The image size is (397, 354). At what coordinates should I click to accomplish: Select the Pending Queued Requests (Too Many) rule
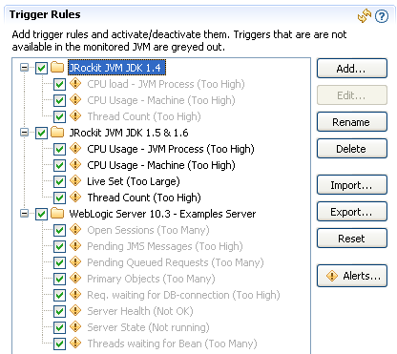coord(176,262)
